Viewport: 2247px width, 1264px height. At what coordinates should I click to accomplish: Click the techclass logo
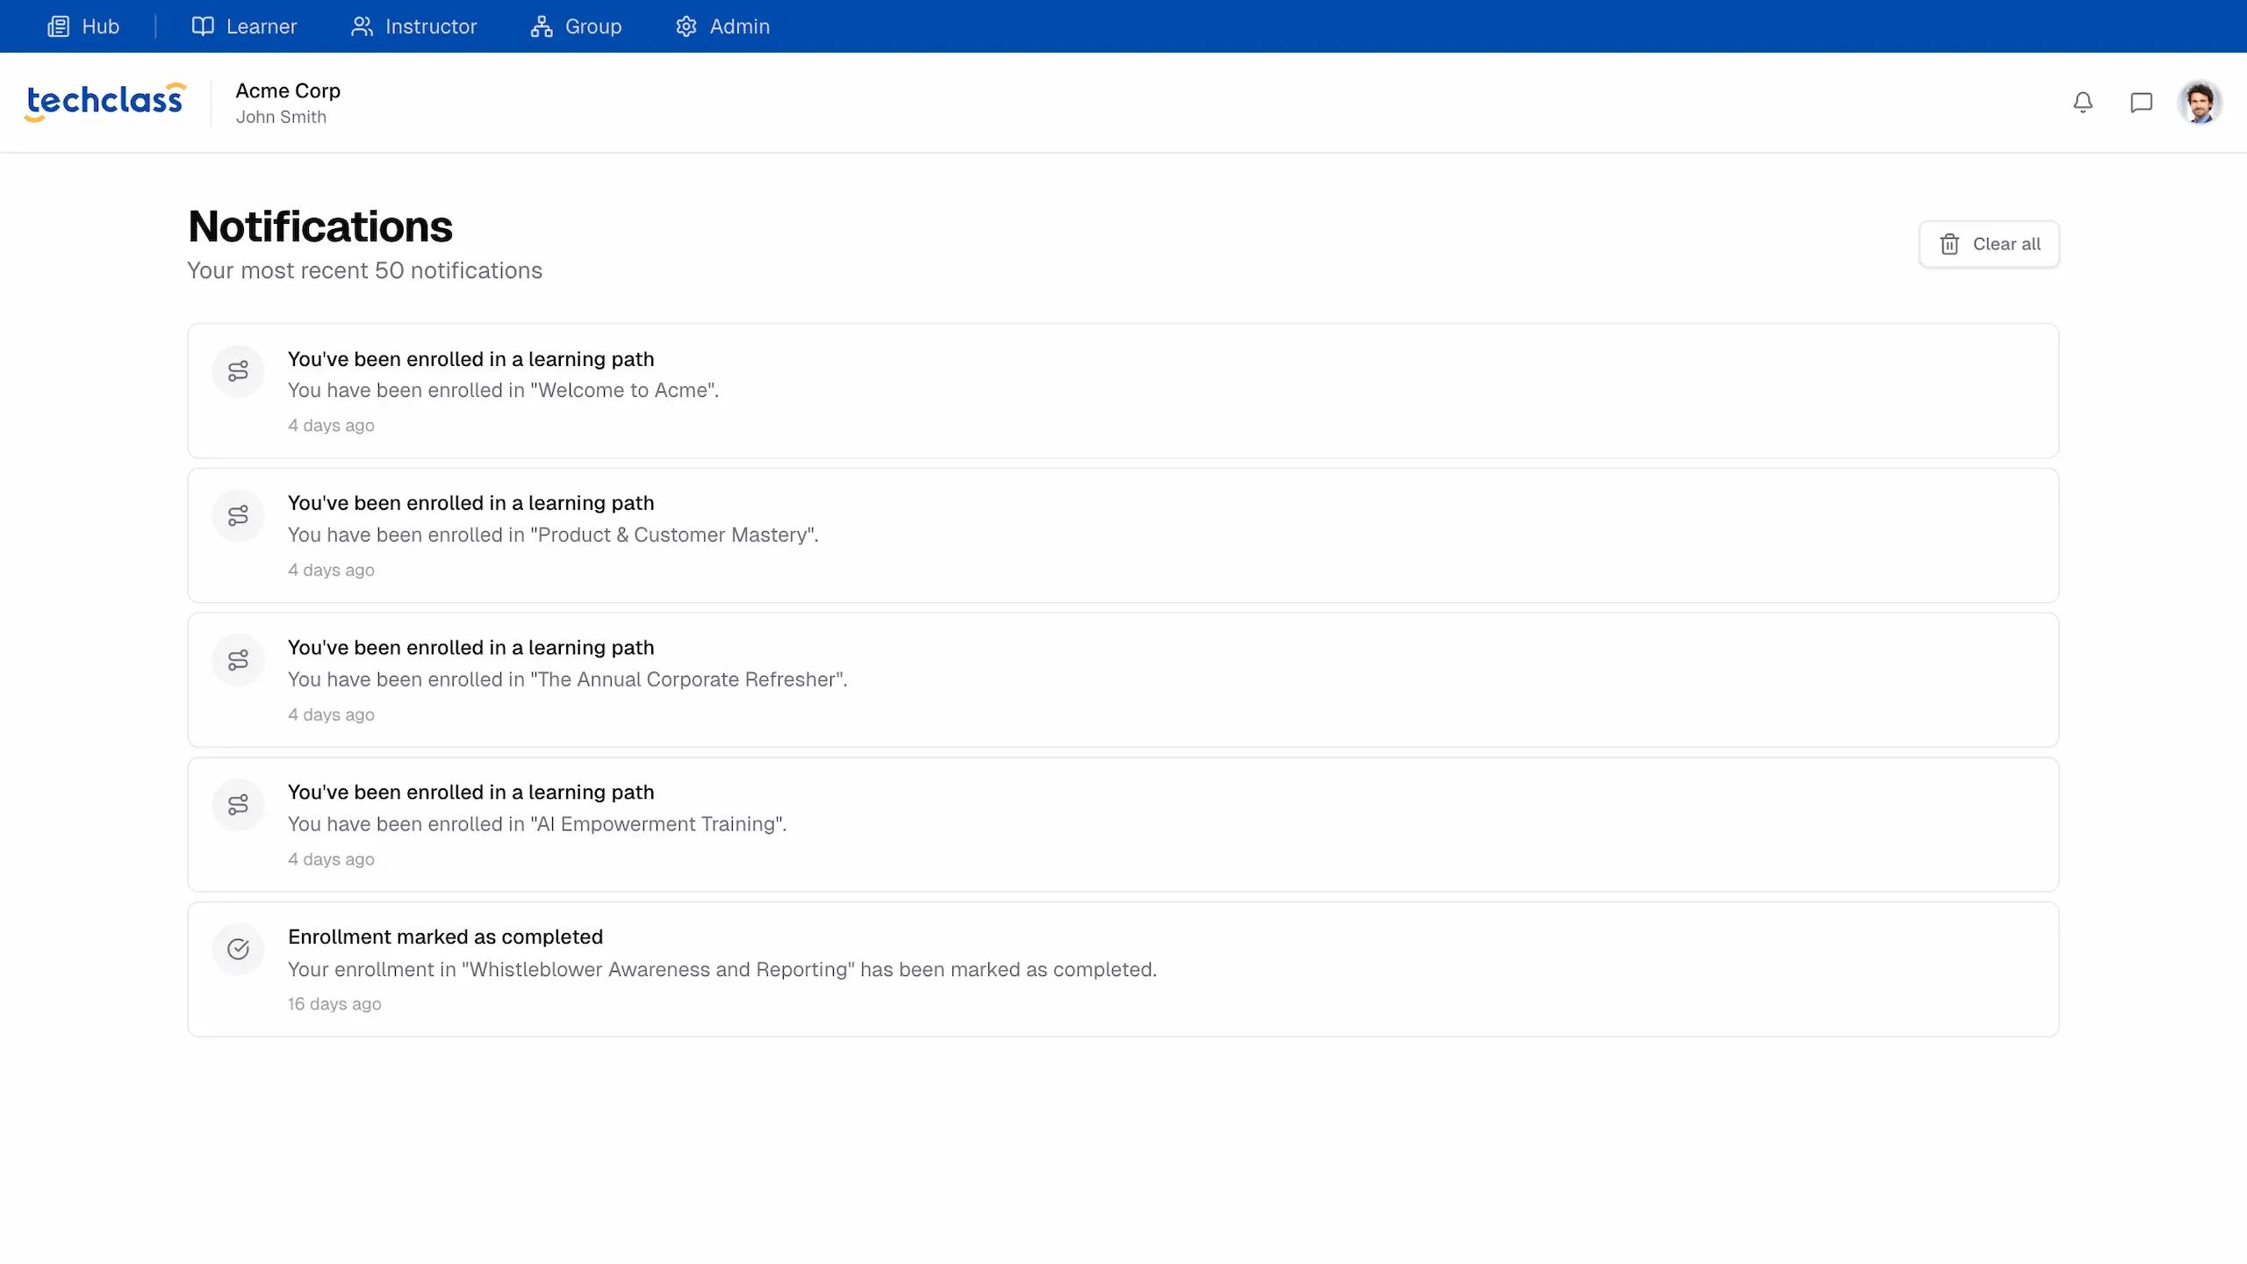click(104, 101)
